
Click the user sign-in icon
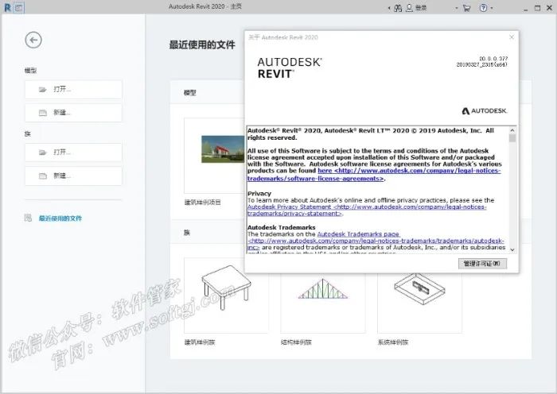(x=410, y=7)
